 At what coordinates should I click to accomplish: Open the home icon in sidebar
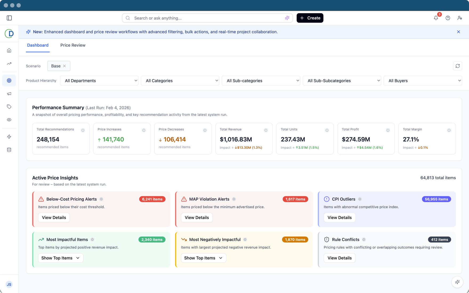click(x=9, y=50)
